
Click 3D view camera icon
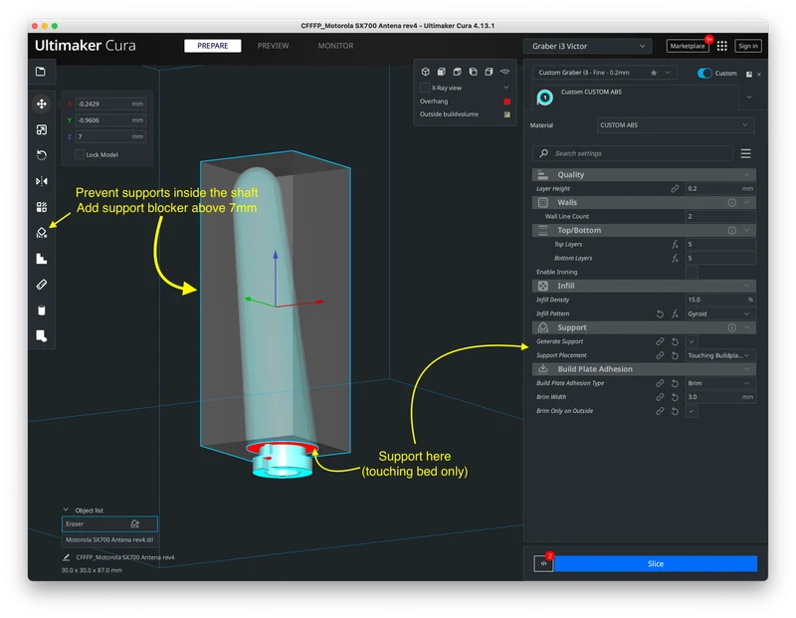tap(426, 72)
